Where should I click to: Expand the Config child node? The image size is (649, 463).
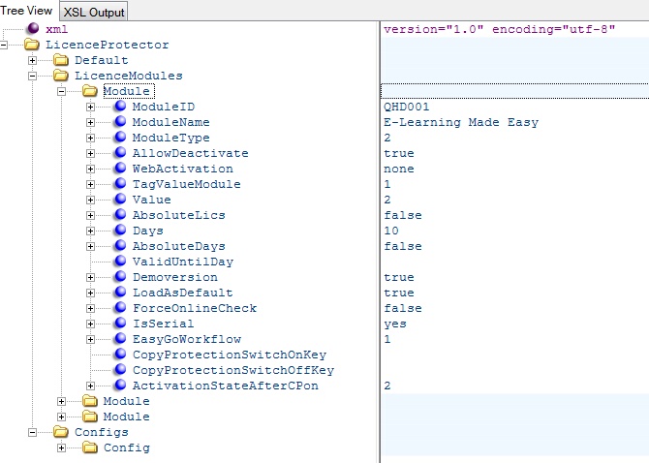coord(62,448)
